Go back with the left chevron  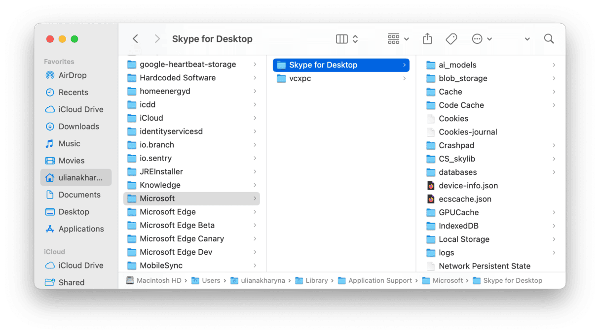click(136, 39)
